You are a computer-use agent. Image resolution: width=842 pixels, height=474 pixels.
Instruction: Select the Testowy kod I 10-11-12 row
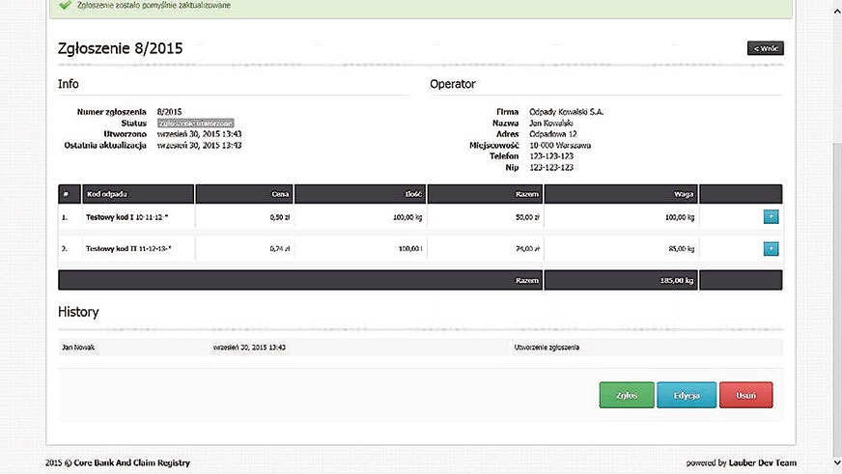coord(128,218)
